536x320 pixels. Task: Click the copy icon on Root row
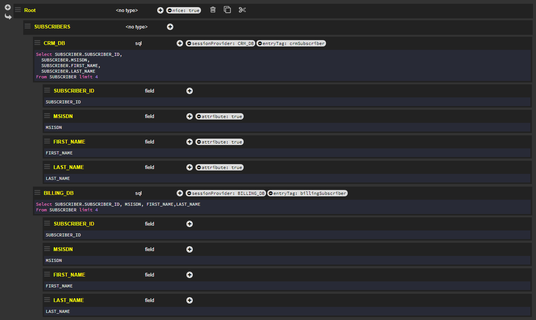point(227,10)
